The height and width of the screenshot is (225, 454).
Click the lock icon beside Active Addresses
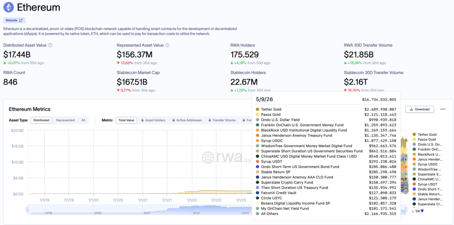coord(173,120)
